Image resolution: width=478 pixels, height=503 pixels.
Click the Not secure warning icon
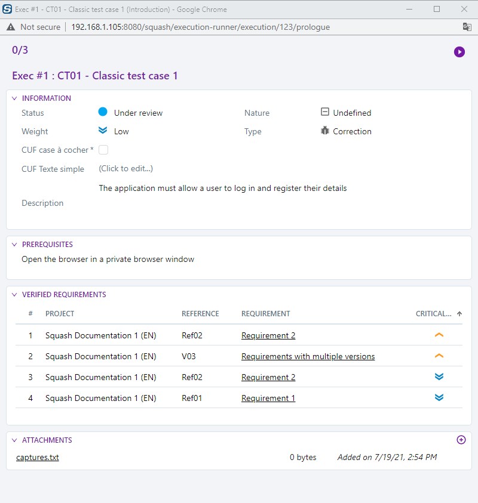click(11, 27)
